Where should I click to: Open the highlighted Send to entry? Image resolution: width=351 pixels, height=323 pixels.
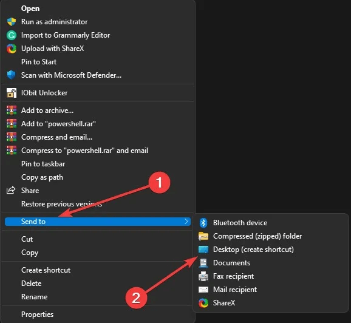pyautogui.click(x=98, y=222)
